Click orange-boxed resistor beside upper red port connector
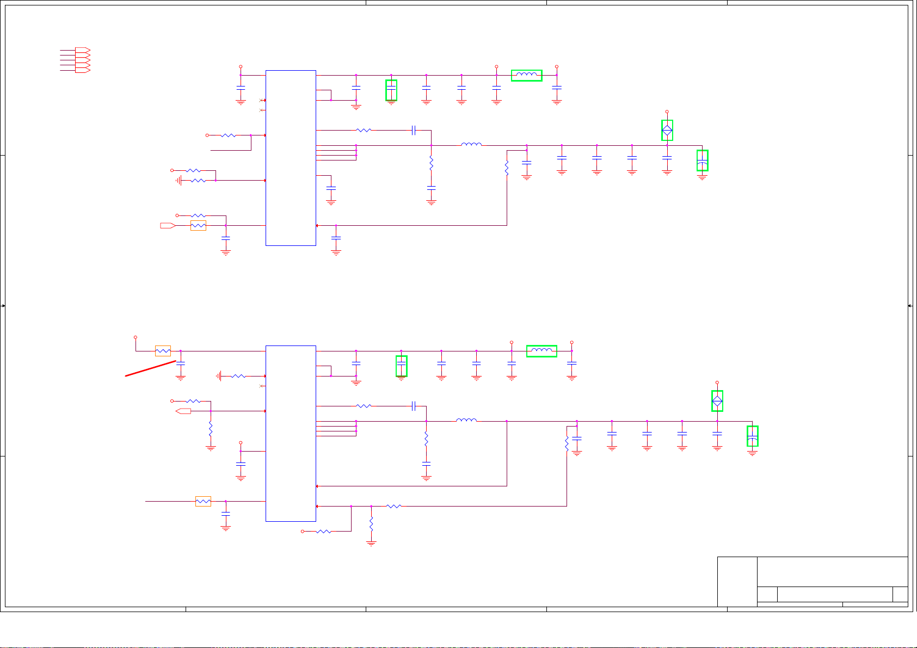The image size is (917, 648). click(x=199, y=225)
